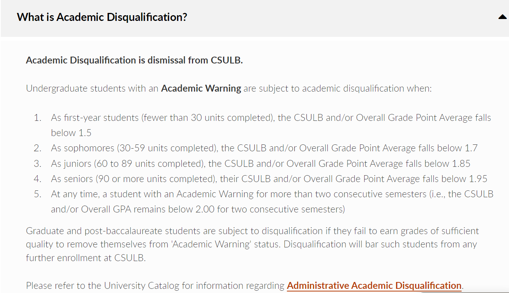Screen dimensions: 509x293
Task: Click list item about first-year students
Action: (x=271, y=117)
